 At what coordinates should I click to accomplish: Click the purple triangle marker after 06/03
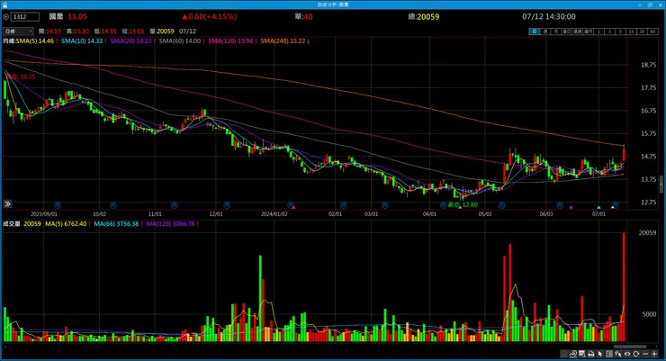pos(571,207)
